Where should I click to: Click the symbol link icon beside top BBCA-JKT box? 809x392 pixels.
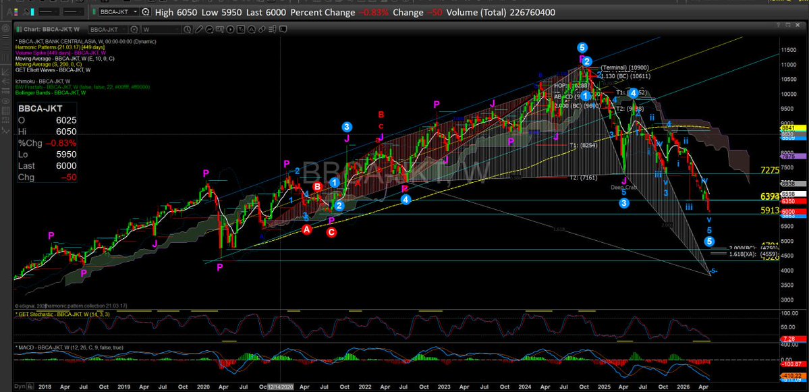click(146, 12)
